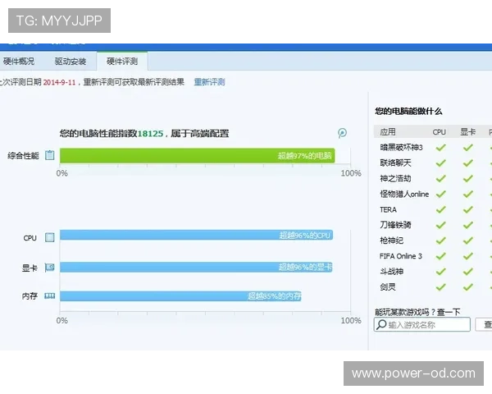Click CPU checkmark for 暗黑破坏神3
This screenshot has width=492, height=394.
pos(441,148)
